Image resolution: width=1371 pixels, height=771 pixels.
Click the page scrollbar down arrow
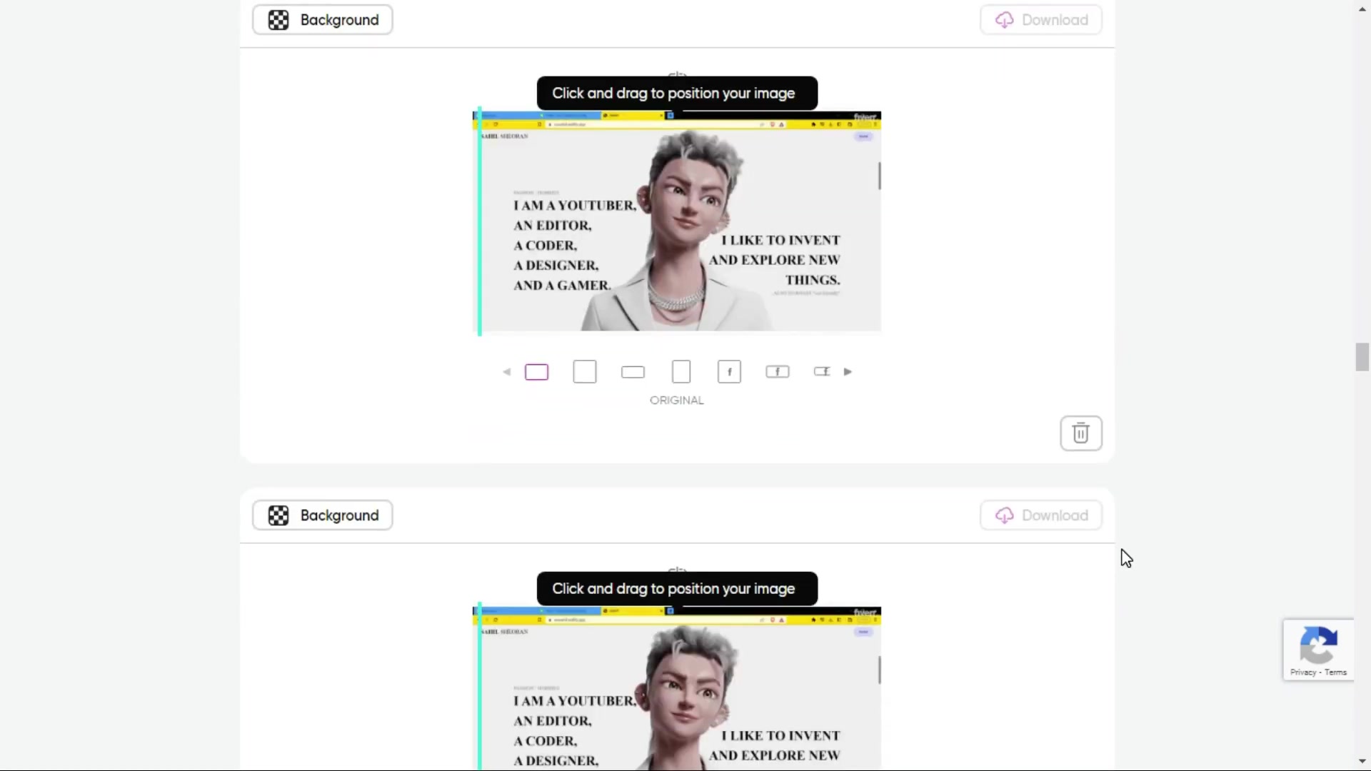click(x=1362, y=762)
